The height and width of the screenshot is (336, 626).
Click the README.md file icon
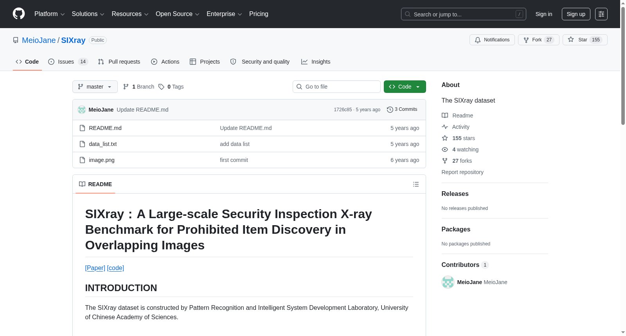click(82, 128)
